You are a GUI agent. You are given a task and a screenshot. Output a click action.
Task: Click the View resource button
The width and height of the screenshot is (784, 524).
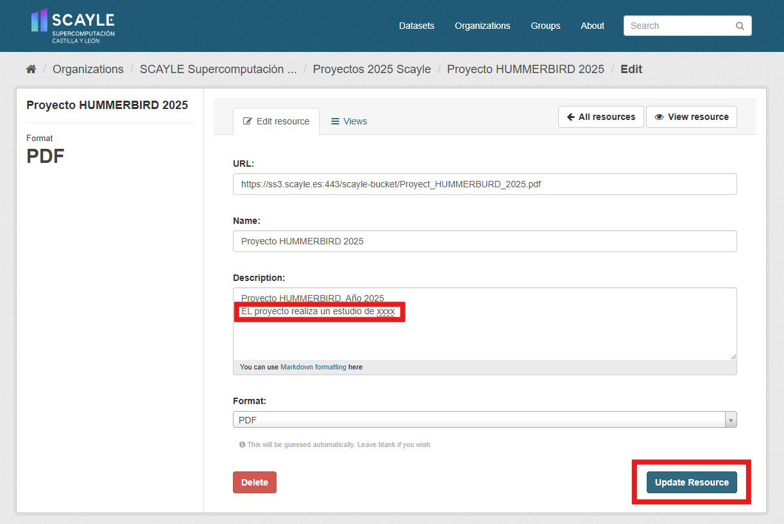(x=692, y=117)
